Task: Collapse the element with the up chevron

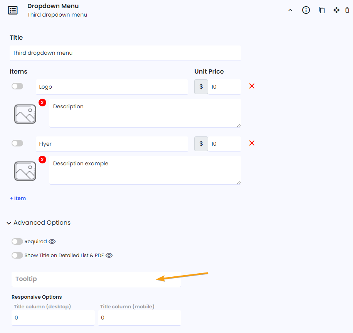Action: (x=290, y=10)
